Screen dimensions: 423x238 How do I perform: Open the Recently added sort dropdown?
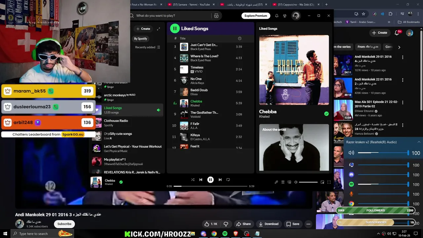click(x=147, y=47)
